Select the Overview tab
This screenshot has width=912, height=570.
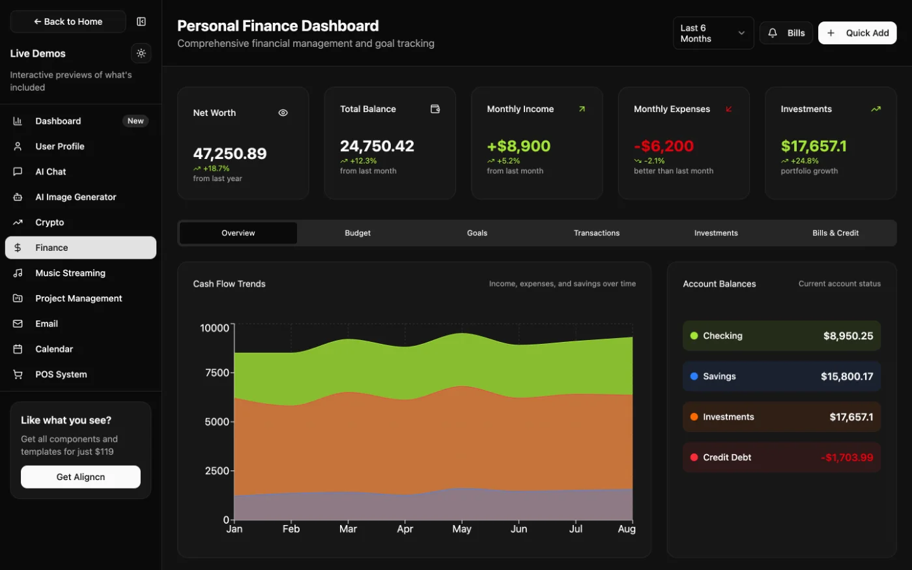[238, 233]
